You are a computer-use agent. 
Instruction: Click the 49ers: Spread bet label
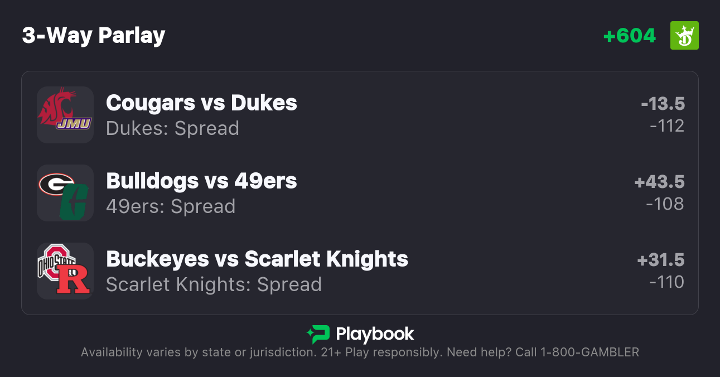(171, 206)
